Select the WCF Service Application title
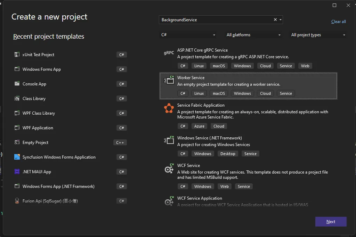The height and width of the screenshot is (237, 356). pyautogui.click(x=200, y=198)
